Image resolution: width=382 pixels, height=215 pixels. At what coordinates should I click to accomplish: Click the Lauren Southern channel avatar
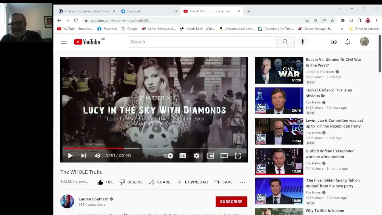tap(67, 201)
